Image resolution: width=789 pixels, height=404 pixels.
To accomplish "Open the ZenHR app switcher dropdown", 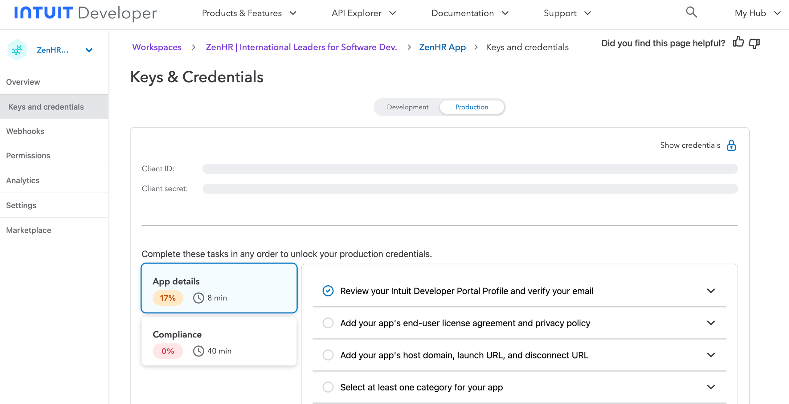I will (x=89, y=50).
